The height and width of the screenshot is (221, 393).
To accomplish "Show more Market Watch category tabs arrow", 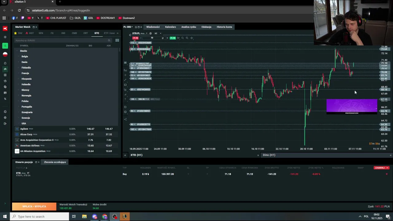I will [x=117, y=33].
